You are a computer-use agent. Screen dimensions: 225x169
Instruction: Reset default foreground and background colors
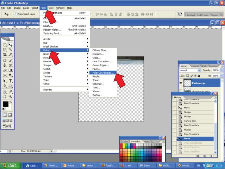4,109
